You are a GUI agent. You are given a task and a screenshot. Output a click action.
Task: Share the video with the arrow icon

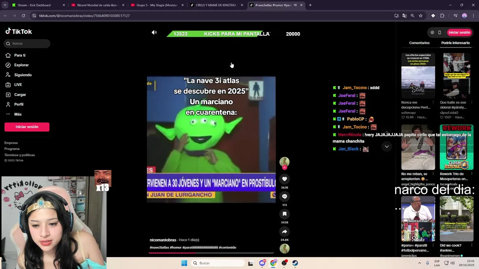click(x=284, y=232)
